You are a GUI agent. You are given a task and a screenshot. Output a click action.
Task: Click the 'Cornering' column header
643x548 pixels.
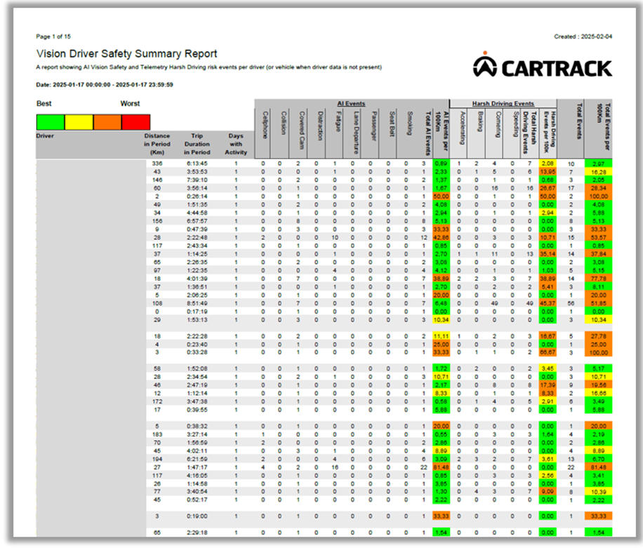[x=498, y=124]
